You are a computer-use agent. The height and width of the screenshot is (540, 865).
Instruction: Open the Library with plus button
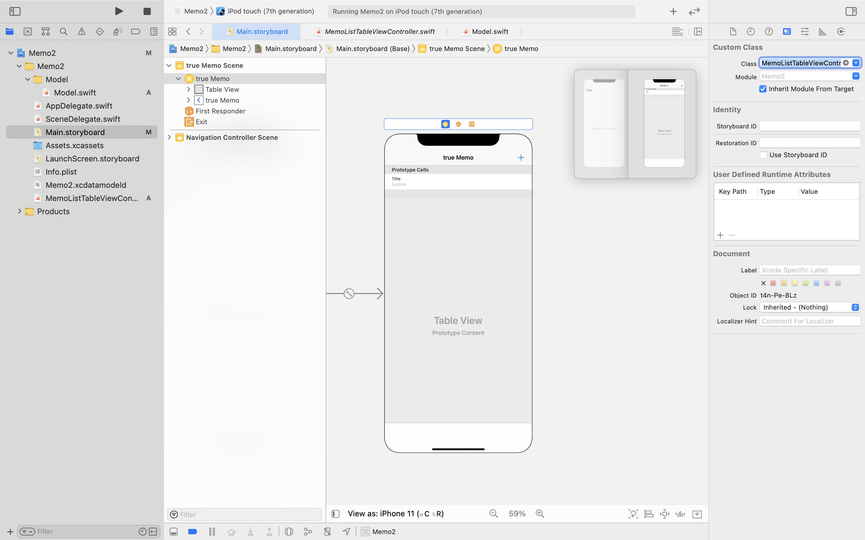coord(673,11)
